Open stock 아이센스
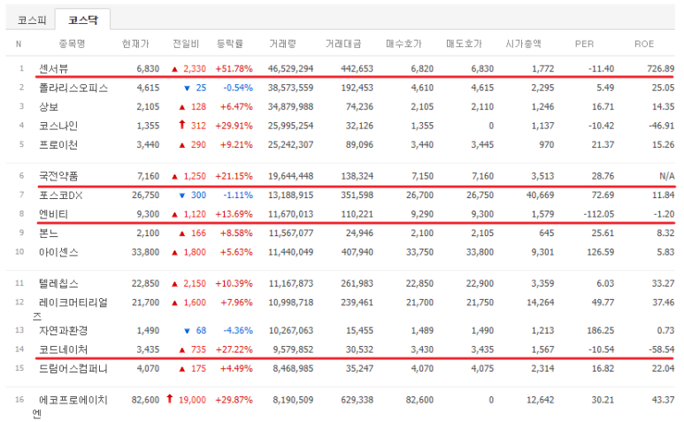 58,252
